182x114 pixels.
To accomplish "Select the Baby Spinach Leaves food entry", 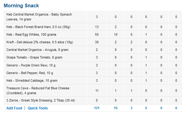I will (39, 17).
